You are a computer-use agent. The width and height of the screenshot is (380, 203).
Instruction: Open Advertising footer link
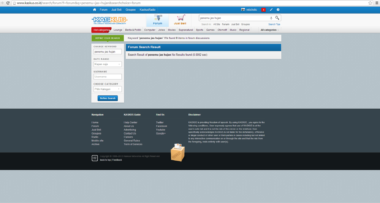130,130
